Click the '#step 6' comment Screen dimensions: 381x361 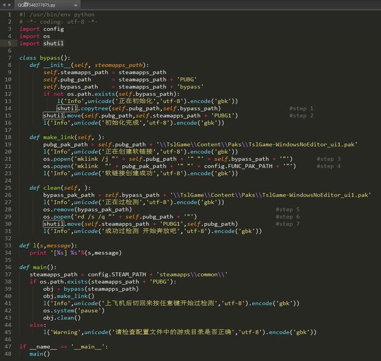(x=288, y=217)
